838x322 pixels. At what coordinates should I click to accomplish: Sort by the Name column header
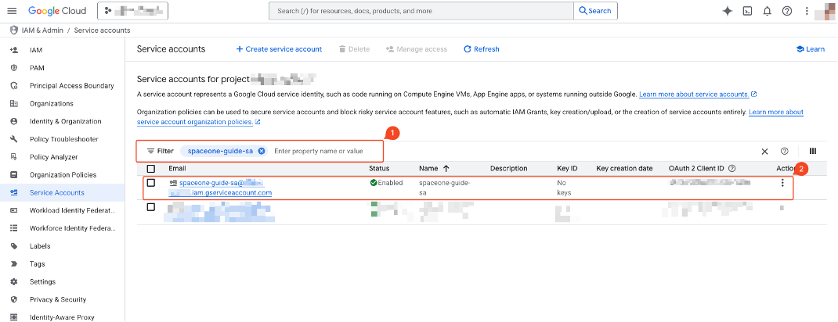[x=434, y=169]
